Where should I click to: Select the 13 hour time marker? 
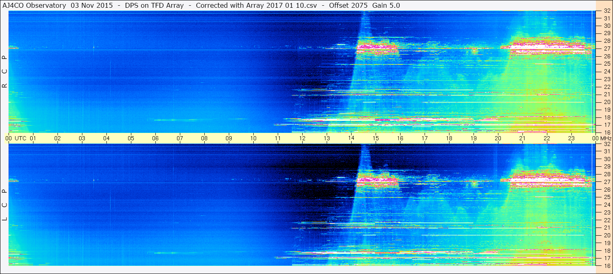coord(327,138)
